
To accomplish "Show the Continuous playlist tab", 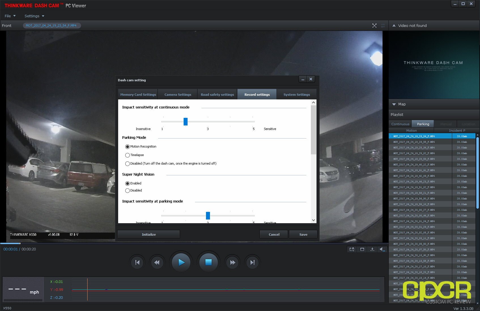I will (400, 124).
